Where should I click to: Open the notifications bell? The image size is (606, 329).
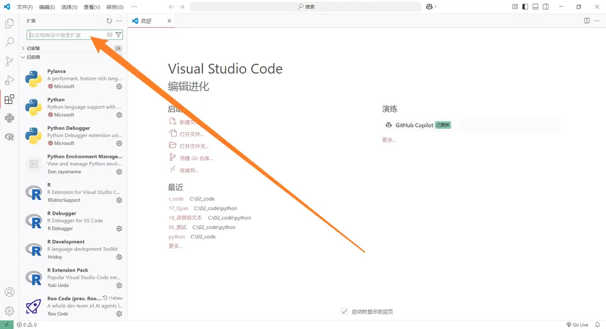[598, 325]
